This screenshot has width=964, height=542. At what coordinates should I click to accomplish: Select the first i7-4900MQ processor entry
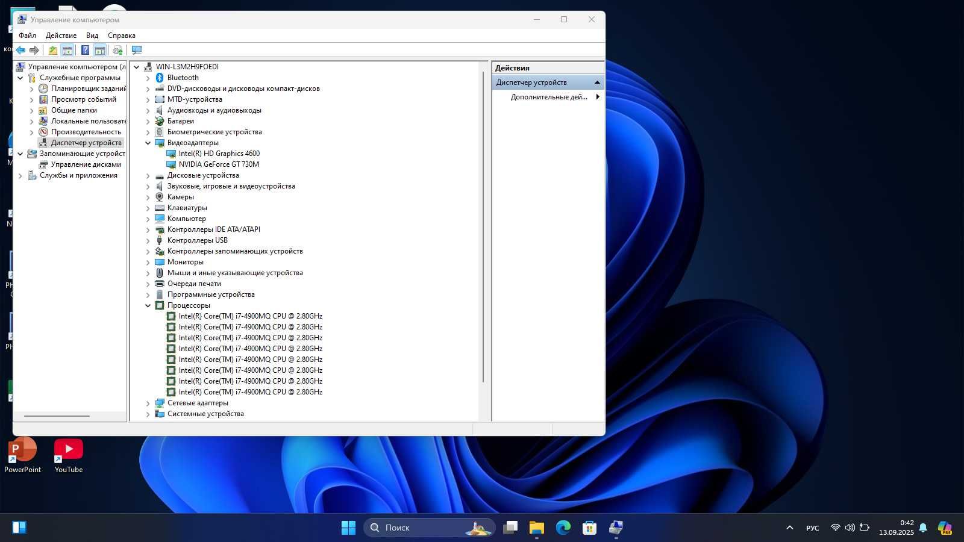250,316
